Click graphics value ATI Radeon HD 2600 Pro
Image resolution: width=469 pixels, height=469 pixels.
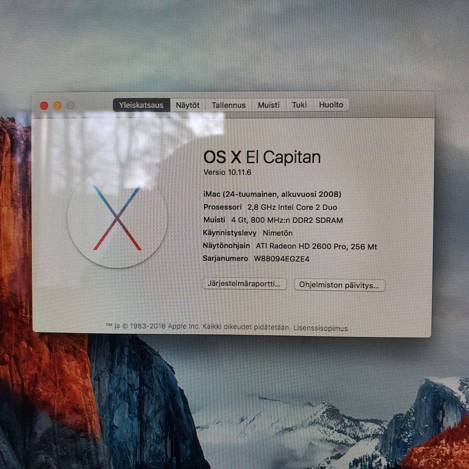(317, 246)
